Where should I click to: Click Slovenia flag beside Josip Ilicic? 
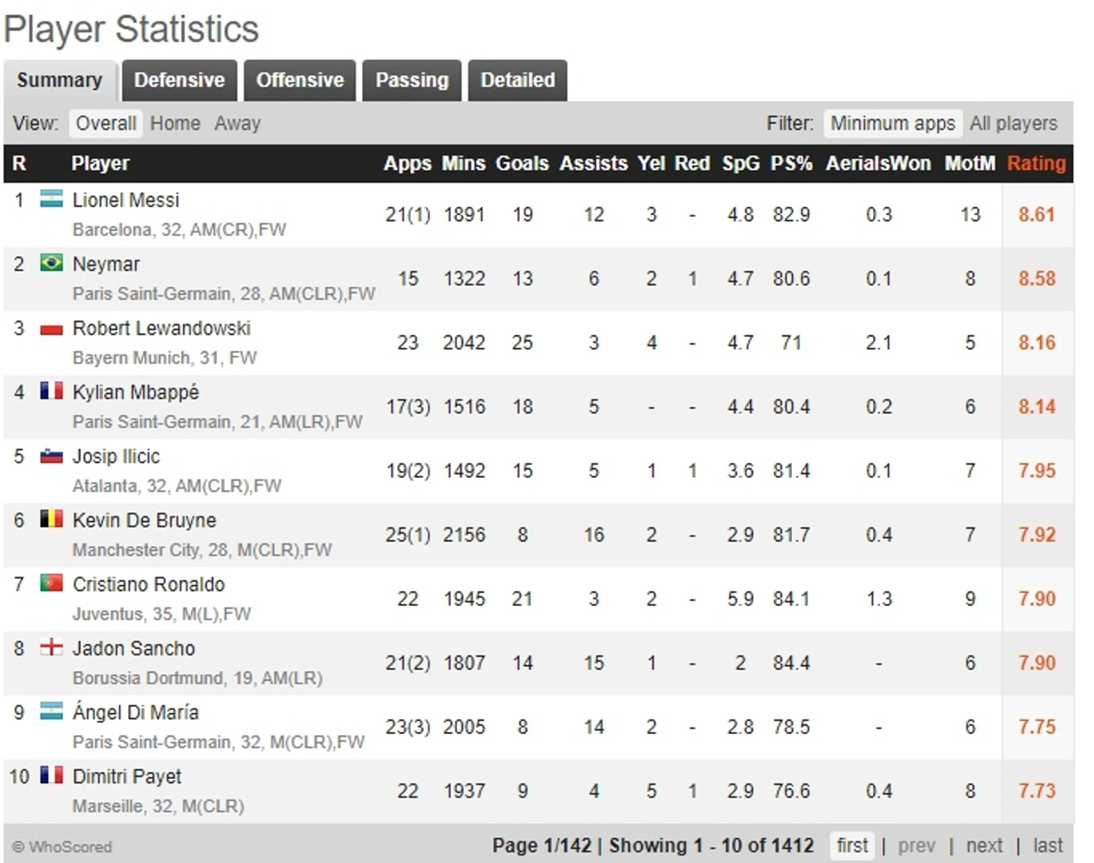(51, 455)
